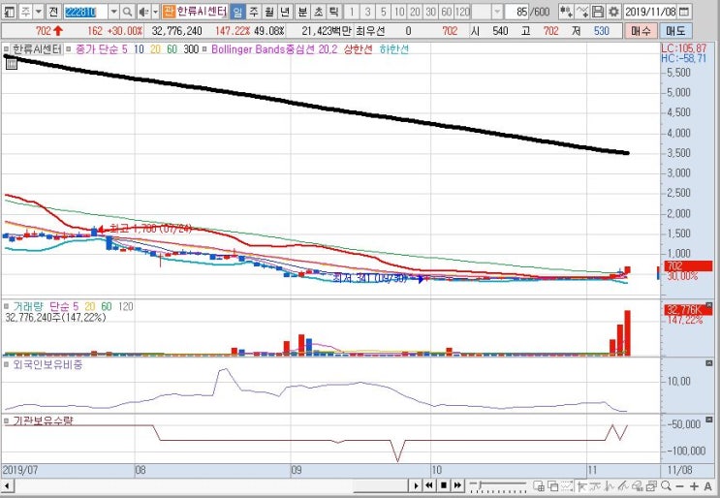Close the 외국인보유비중 panel corner button
This screenshot has width=720, height=498.
tap(708, 363)
